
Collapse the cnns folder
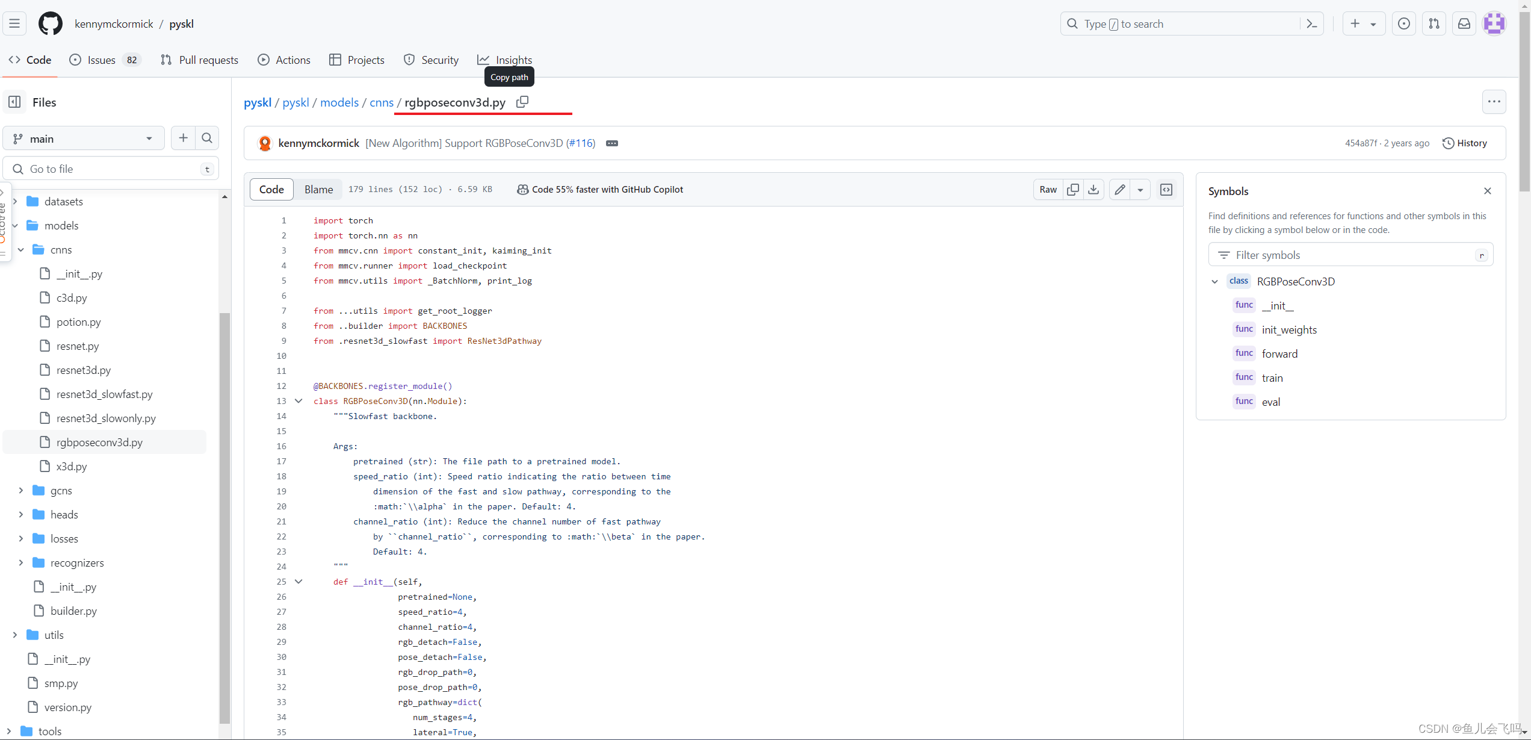coord(21,249)
